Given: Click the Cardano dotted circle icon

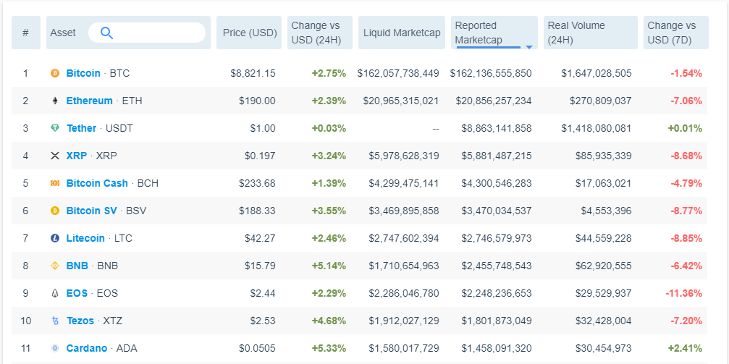Looking at the screenshot, I should pos(55,348).
